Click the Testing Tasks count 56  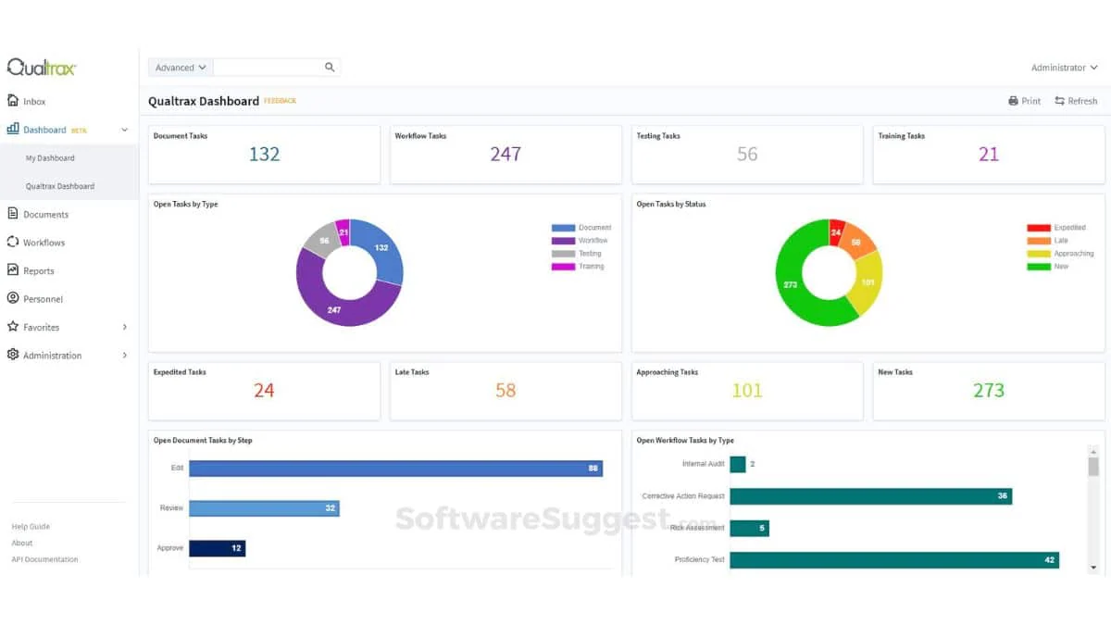click(747, 155)
